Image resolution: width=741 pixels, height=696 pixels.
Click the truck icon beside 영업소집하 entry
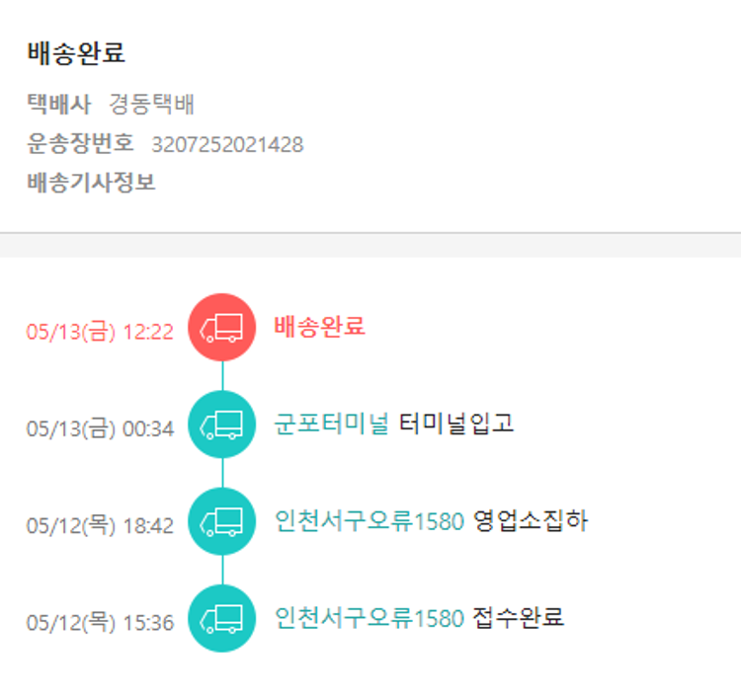pyautogui.click(x=221, y=521)
